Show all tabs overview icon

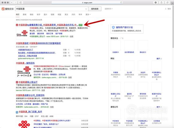[x=167, y=2]
